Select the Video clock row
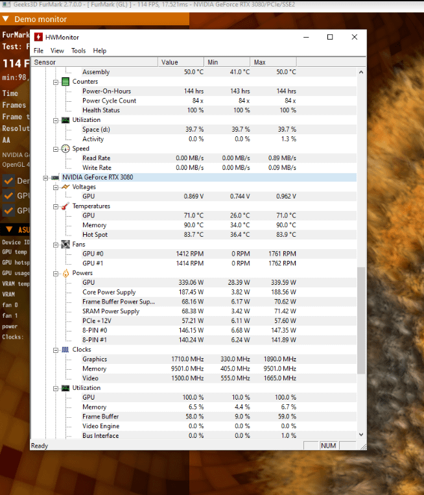Viewport: 424px width, 495px height. pos(218,378)
